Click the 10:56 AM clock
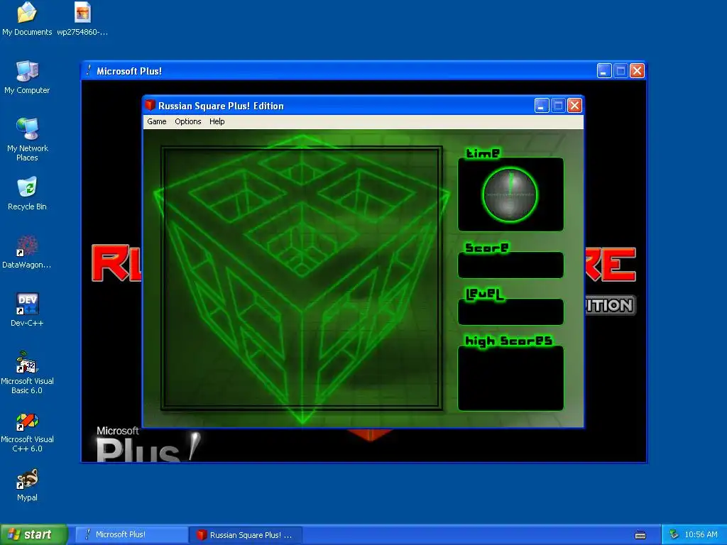The width and height of the screenshot is (727, 545). tap(701, 535)
